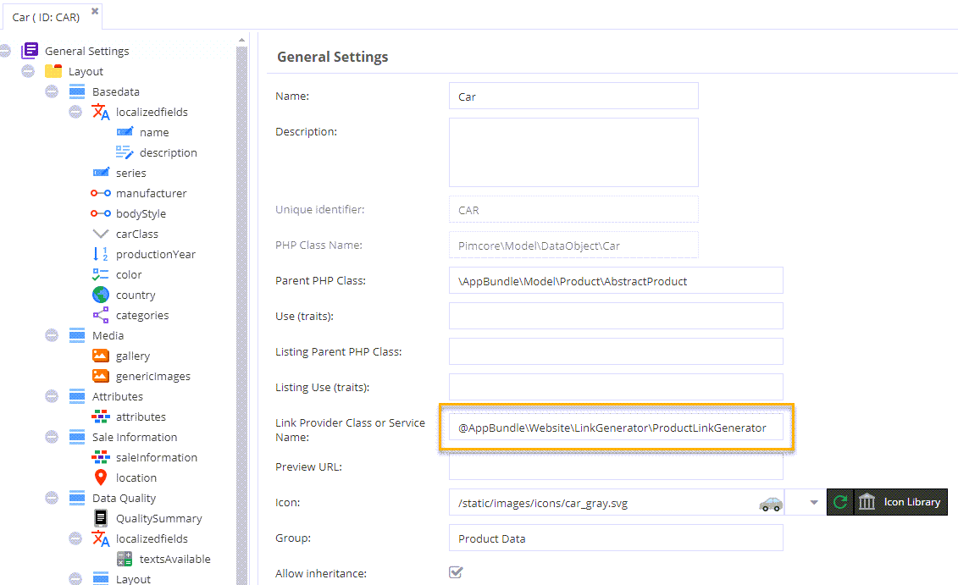Click into the Description text area

(573, 152)
